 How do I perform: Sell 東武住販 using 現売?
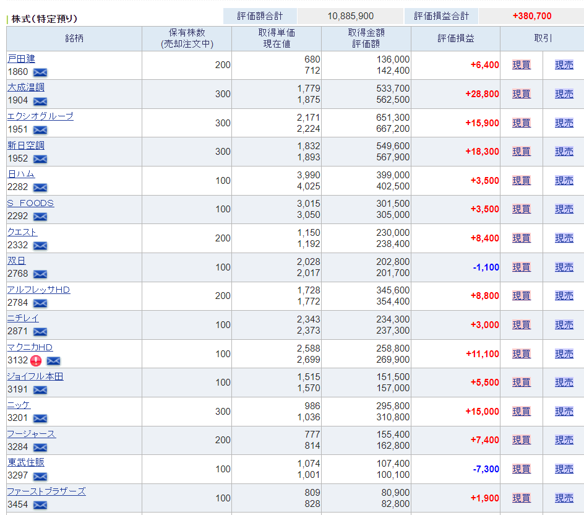coord(564,469)
